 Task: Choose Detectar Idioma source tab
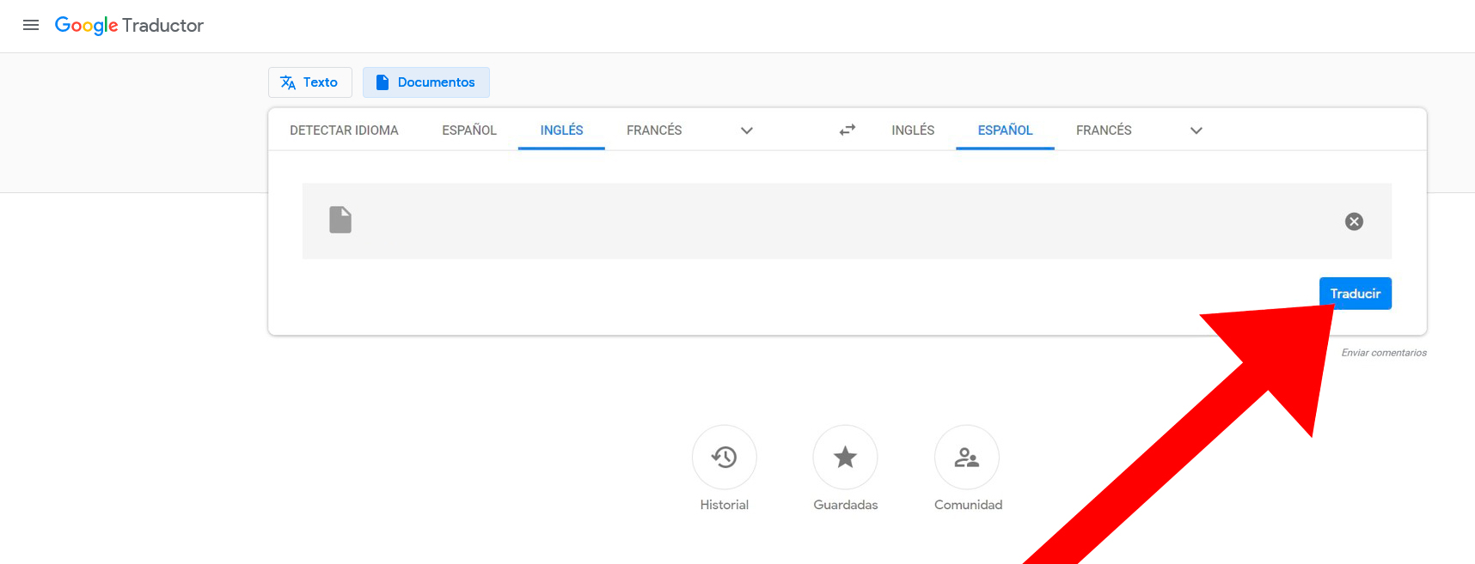point(344,130)
